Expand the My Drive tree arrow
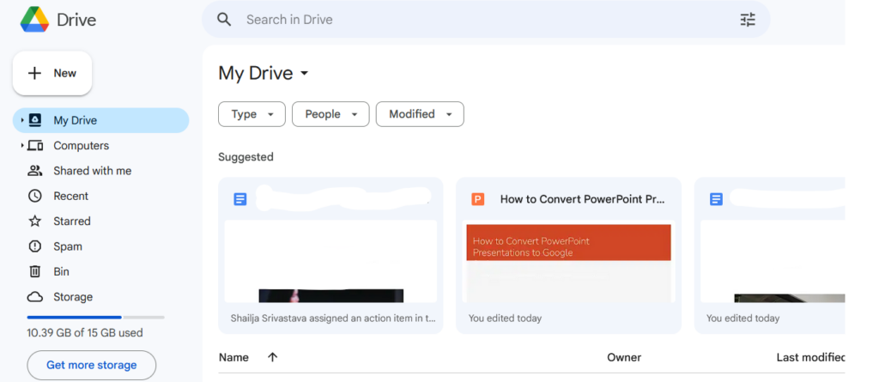This screenshot has height=382, width=879. click(22, 120)
